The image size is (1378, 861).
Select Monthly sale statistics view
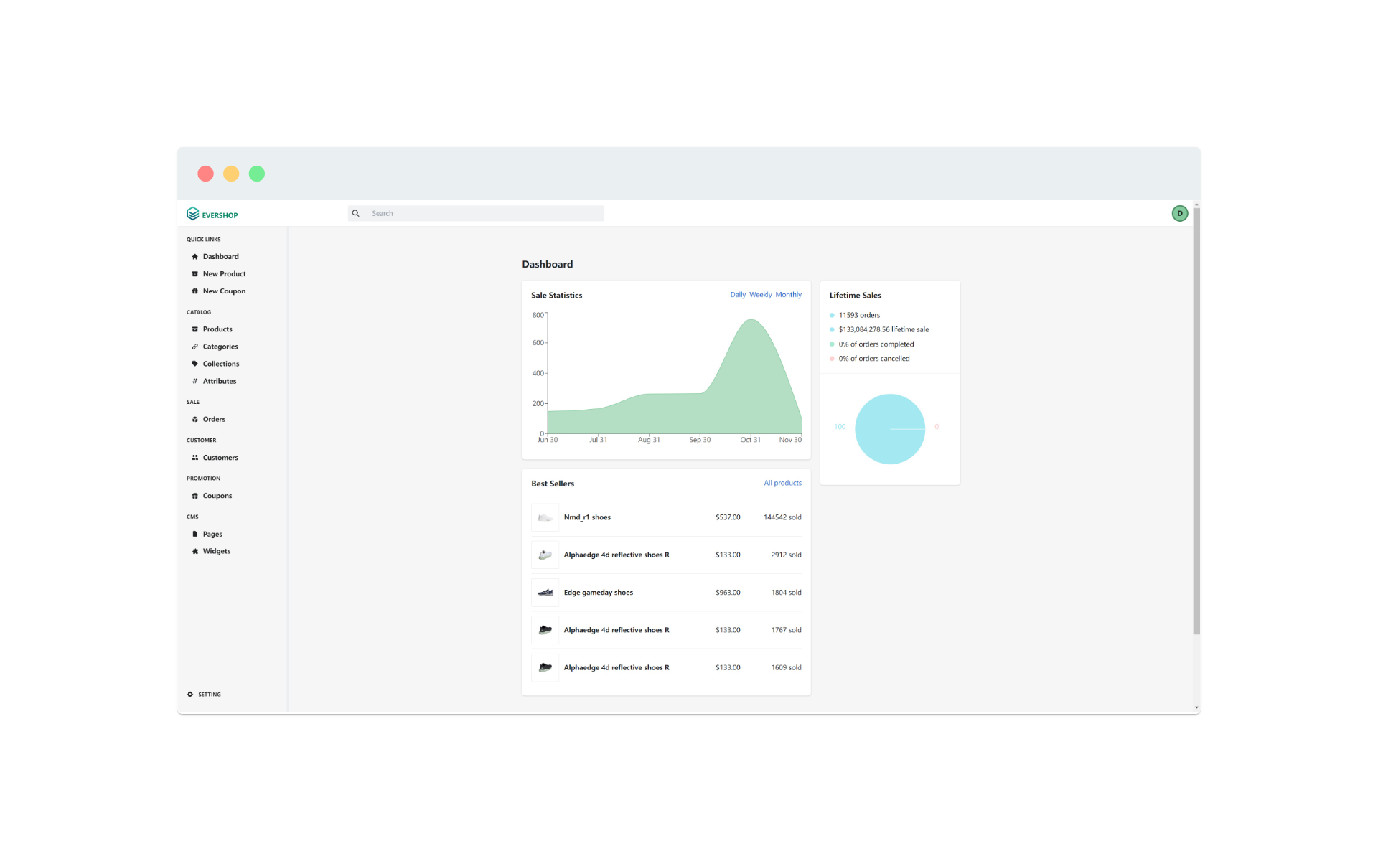[788, 295]
